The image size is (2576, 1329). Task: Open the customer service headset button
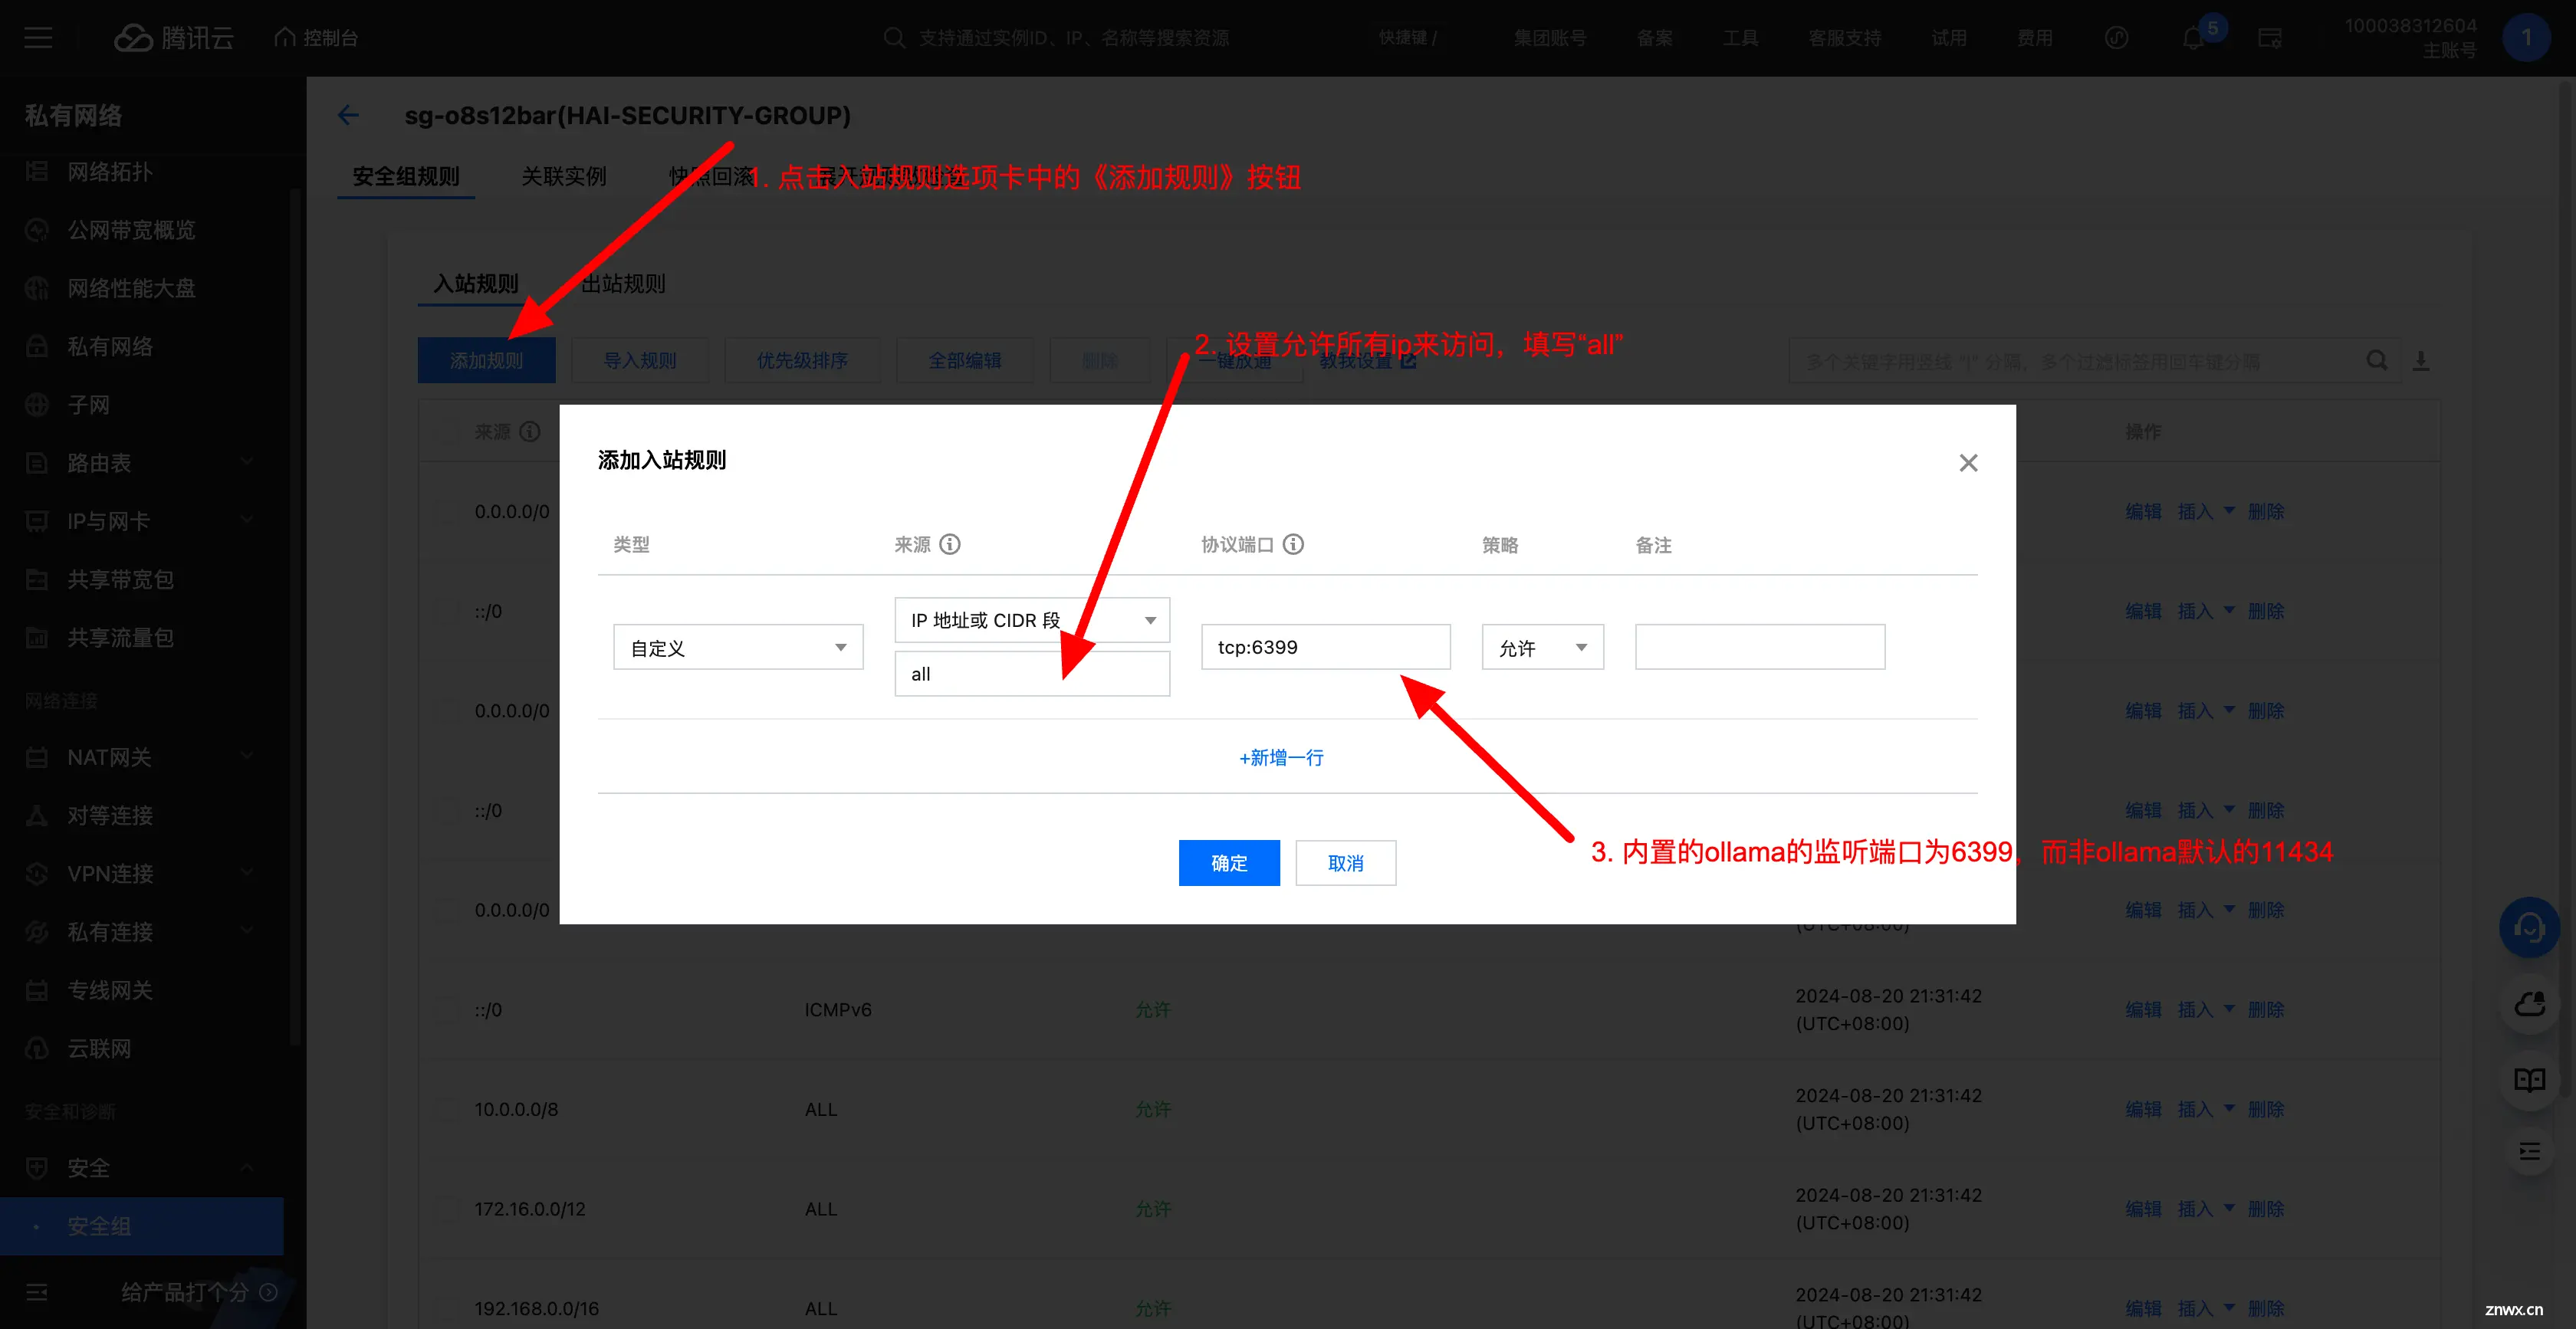coord(2529,928)
